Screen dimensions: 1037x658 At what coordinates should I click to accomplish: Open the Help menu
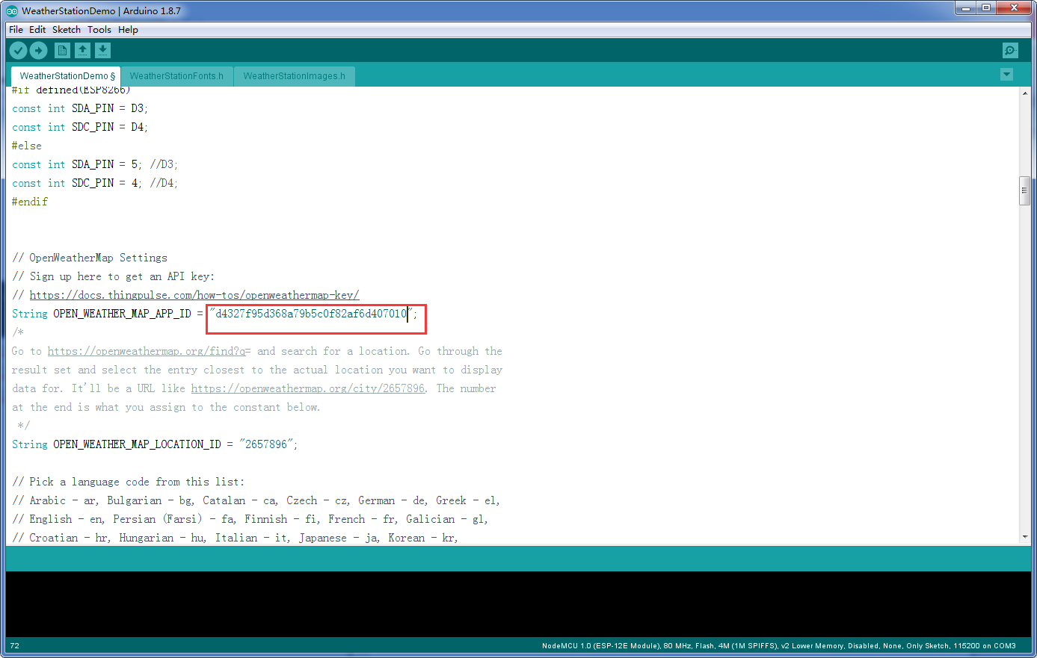(x=128, y=30)
